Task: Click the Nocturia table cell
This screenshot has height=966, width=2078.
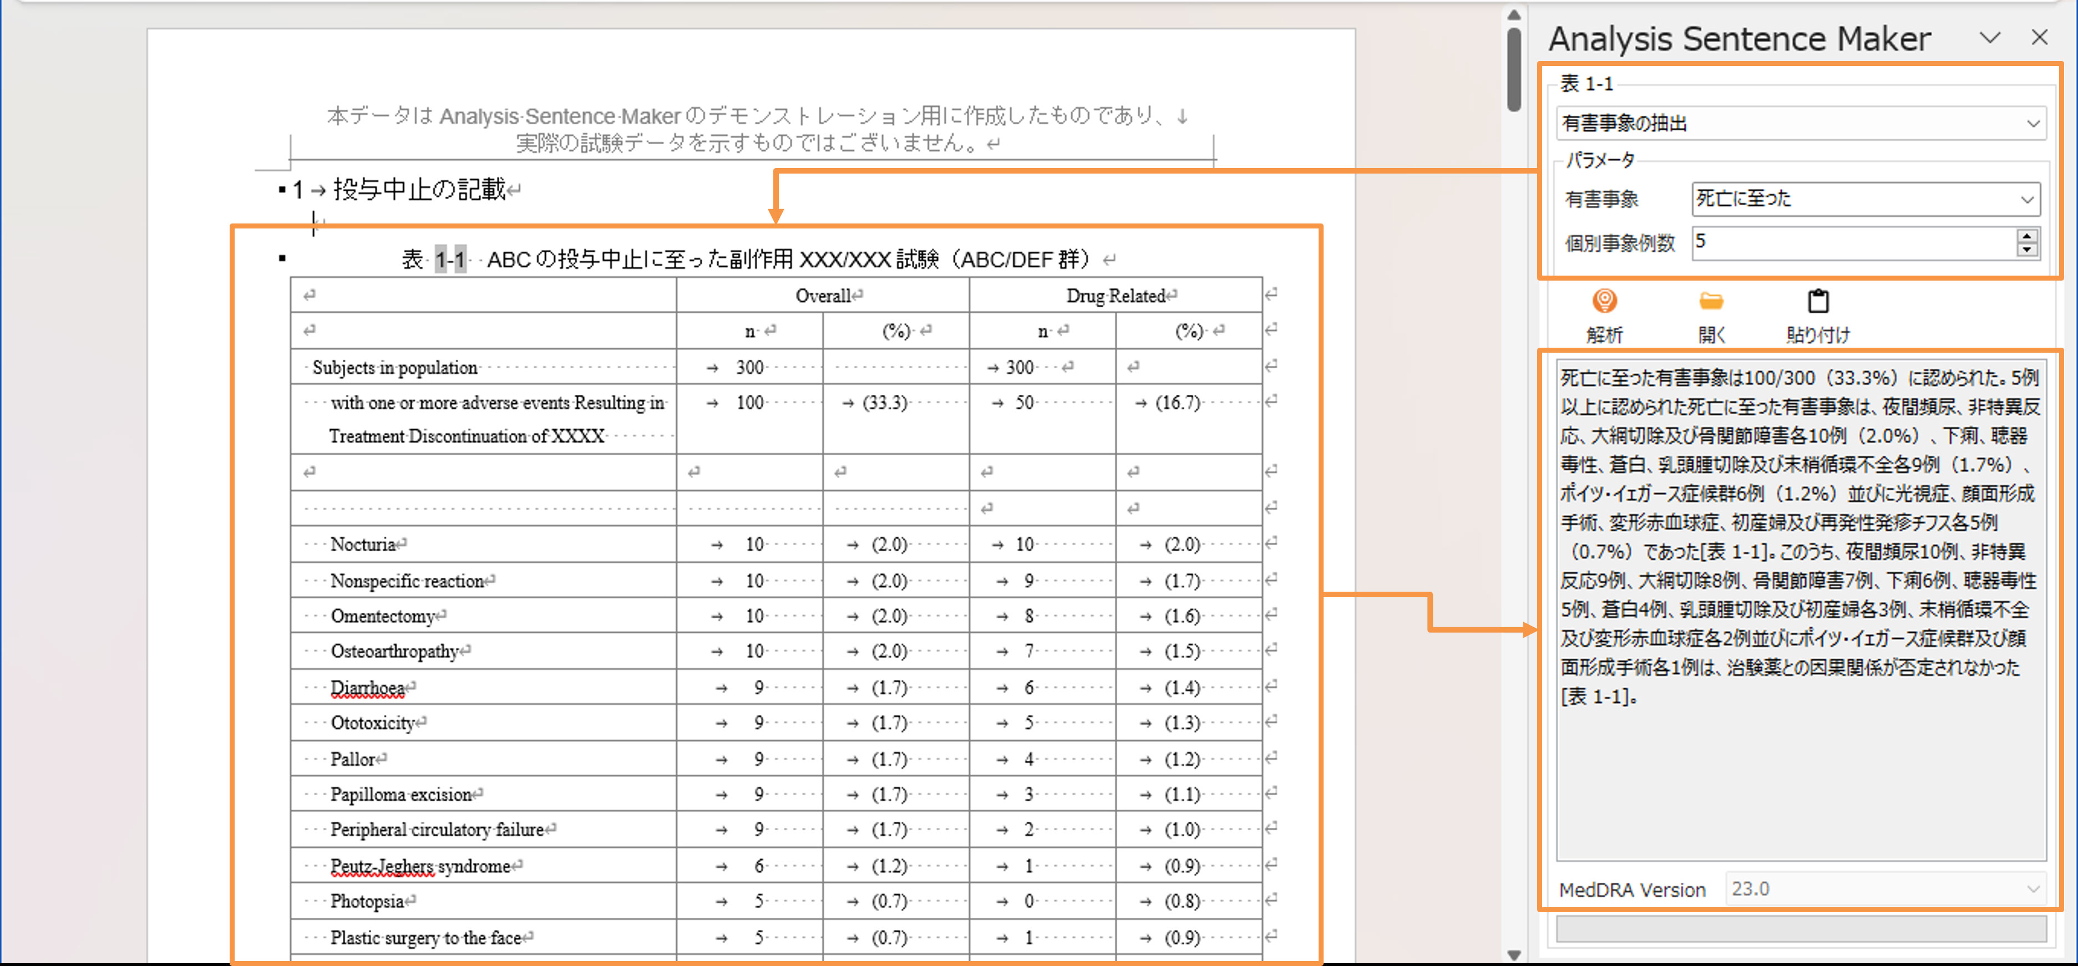Action: pyautogui.click(x=363, y=545)
